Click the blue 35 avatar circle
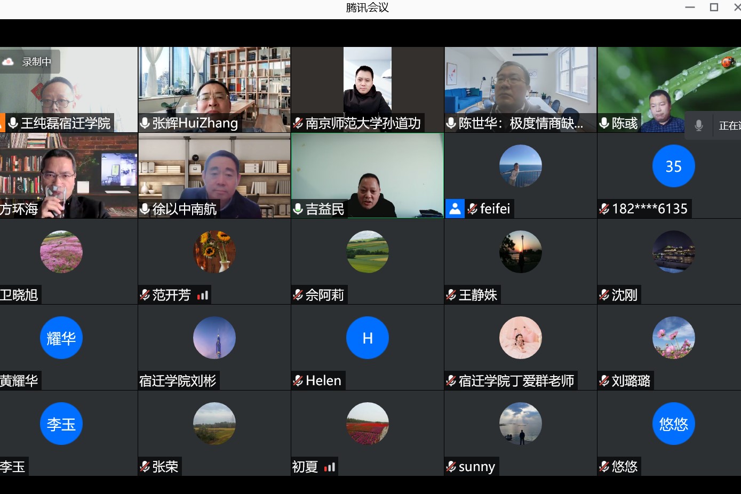Image resolution: width=741 pixels, height=494 pixels. (x=673, y=166)
